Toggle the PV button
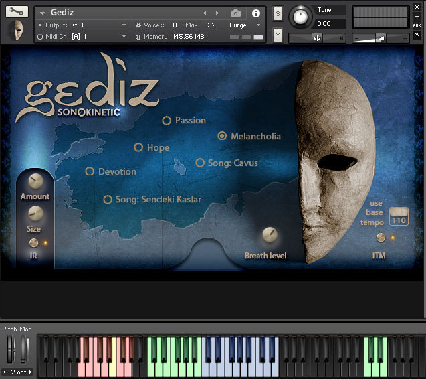Screen dimensions: 426x379 (x=417, y=35)
